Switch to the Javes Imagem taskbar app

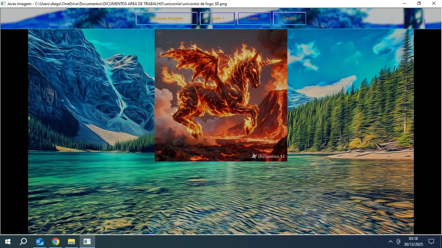(x=87, y=242)
